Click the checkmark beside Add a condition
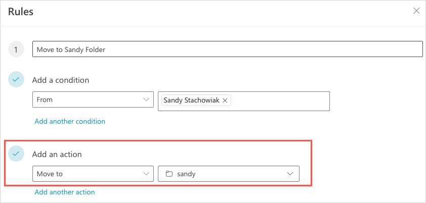This screenshot has width=426, height=203. tap(16, 80)
